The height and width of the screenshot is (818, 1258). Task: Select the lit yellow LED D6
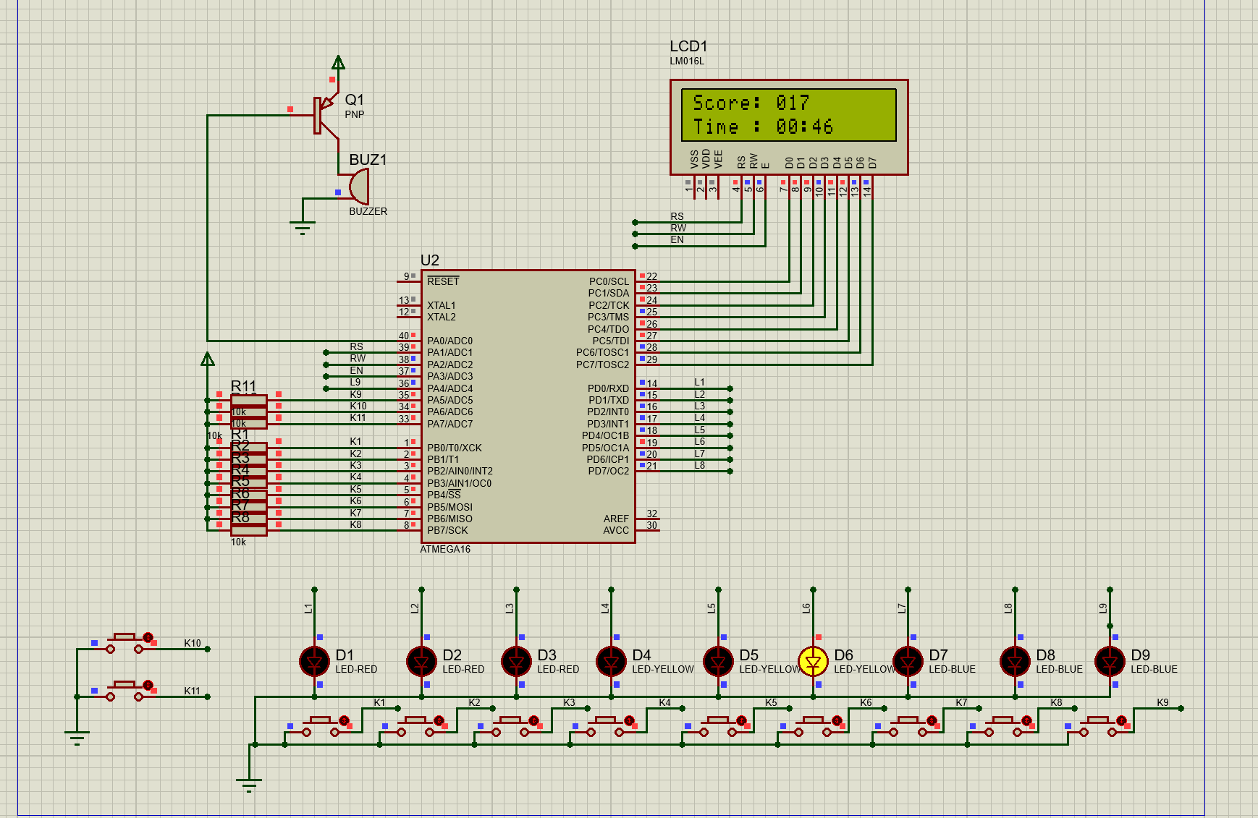tap(812, 660)
